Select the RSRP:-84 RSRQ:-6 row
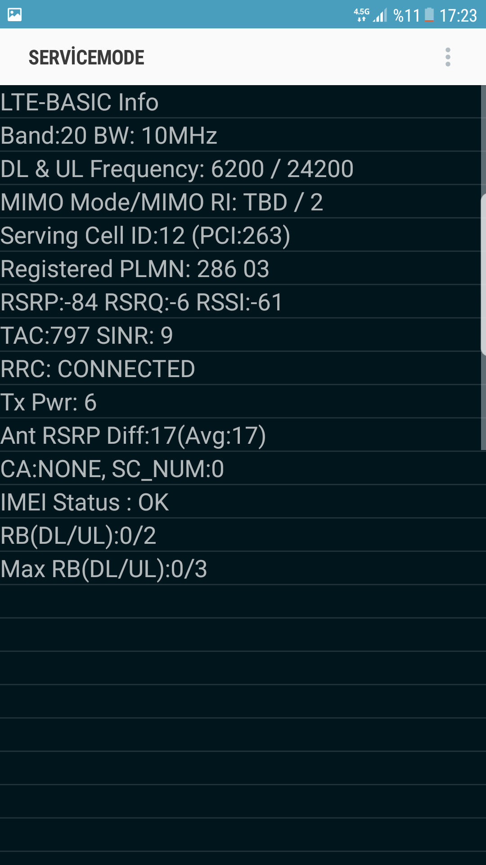The image size is (486, 865). [240, 302]
